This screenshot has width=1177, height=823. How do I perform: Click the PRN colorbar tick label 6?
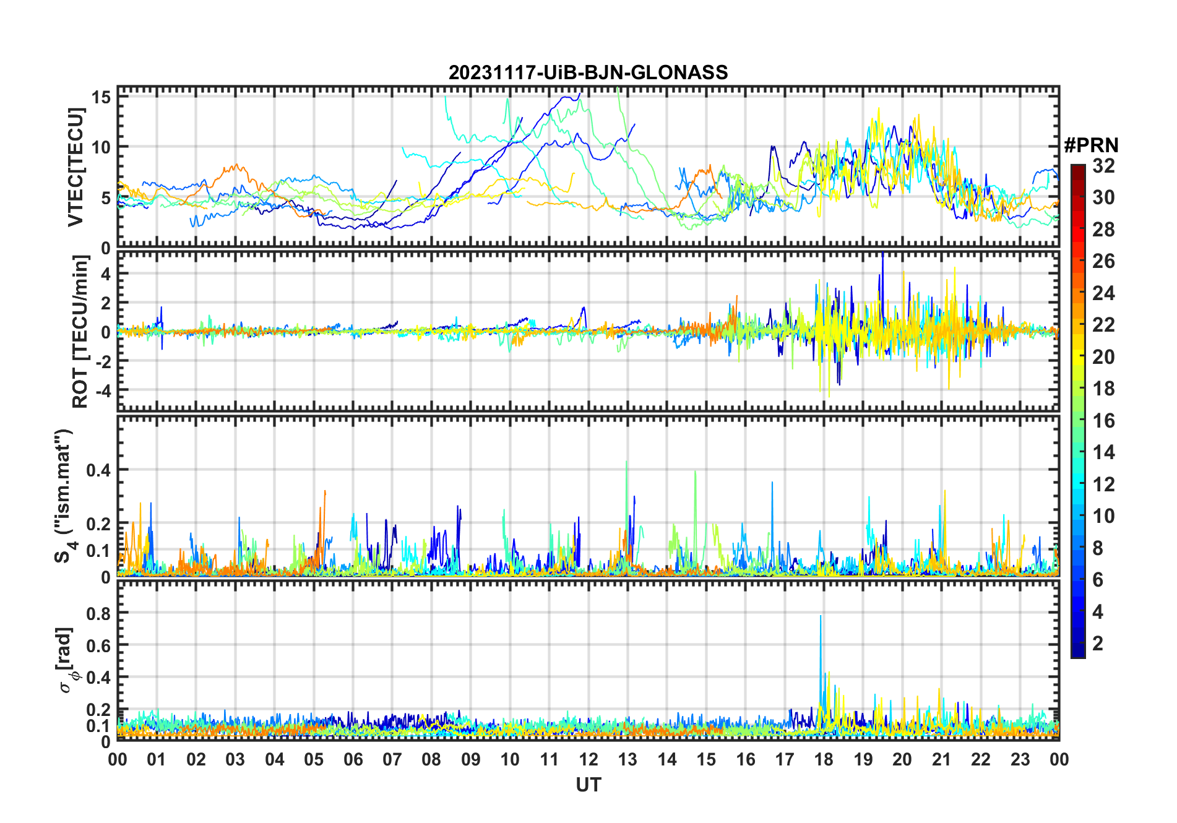pos(1098,580)
